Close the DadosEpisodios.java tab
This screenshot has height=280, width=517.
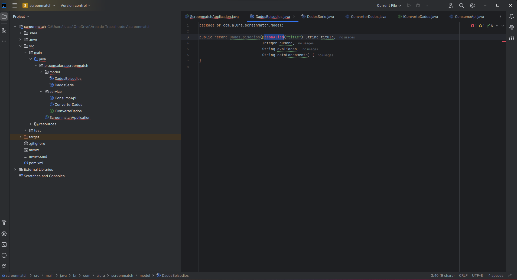pyautogui.click(x=294, y=17)
